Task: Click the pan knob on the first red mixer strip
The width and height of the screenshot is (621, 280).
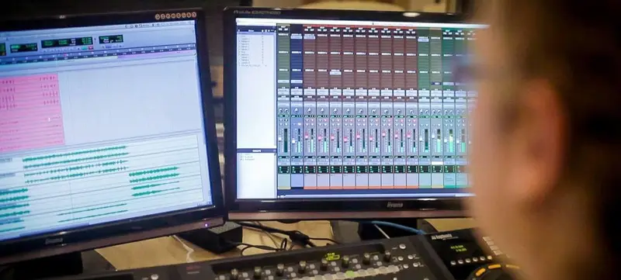Action: (310, 112)
